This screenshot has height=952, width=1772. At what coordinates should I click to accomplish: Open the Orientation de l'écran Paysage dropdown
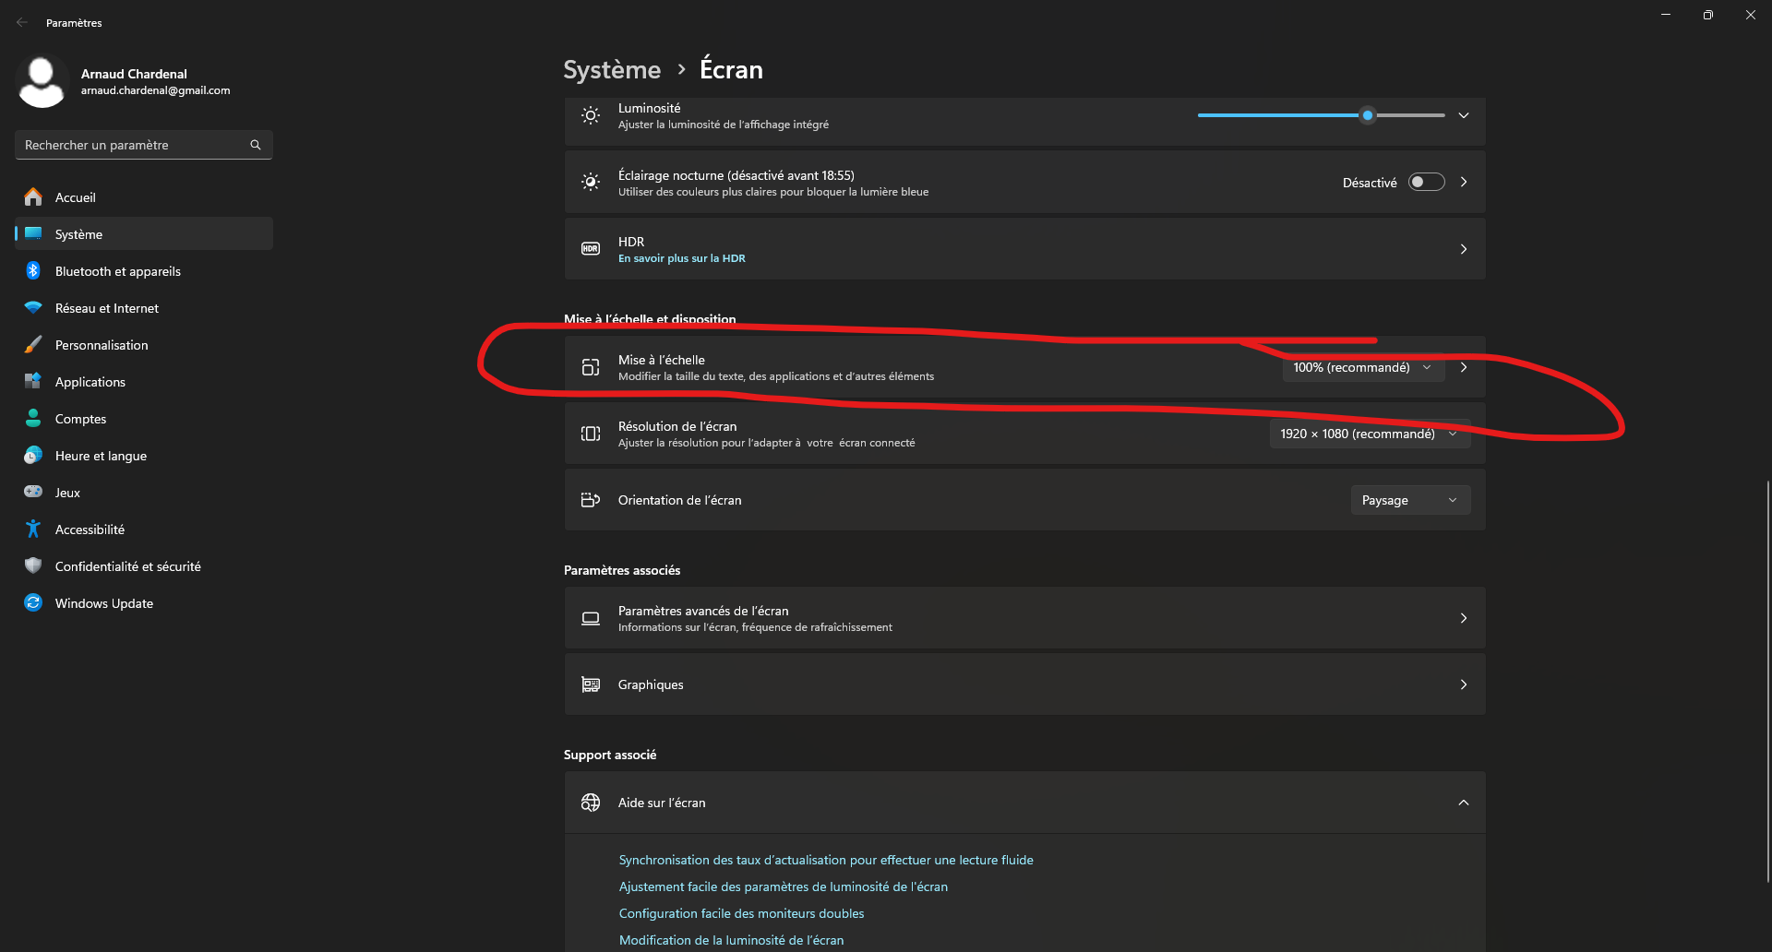click(x=1409, y=500)
